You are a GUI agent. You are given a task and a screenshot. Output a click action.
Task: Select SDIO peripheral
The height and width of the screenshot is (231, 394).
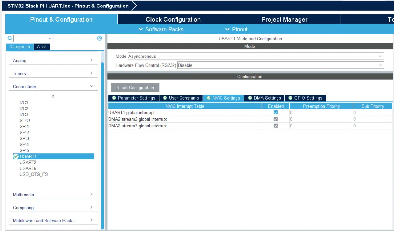pos(25,121)
